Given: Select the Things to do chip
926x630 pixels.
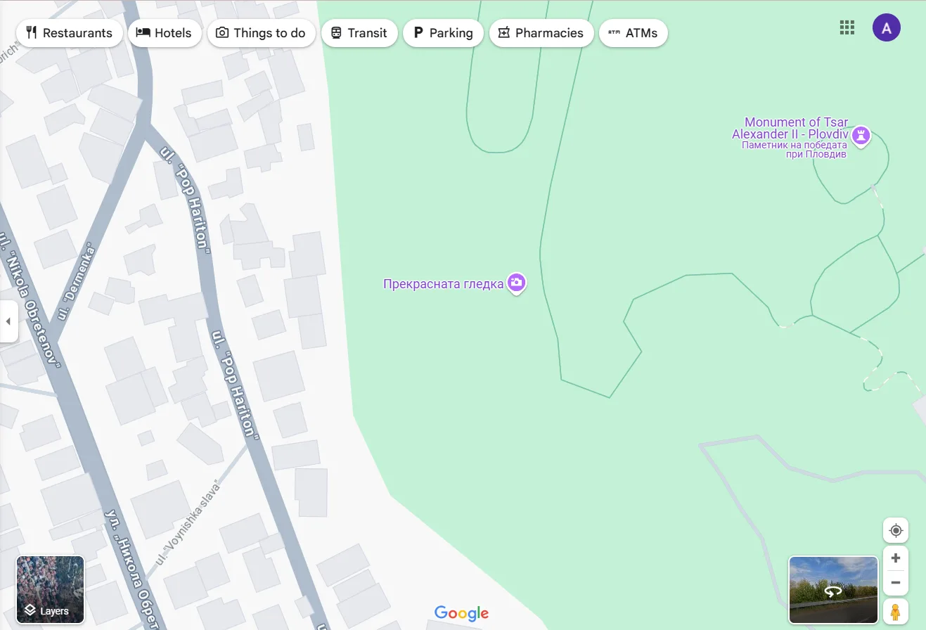Looking at the screenshot, I should [x=261, y=33].
